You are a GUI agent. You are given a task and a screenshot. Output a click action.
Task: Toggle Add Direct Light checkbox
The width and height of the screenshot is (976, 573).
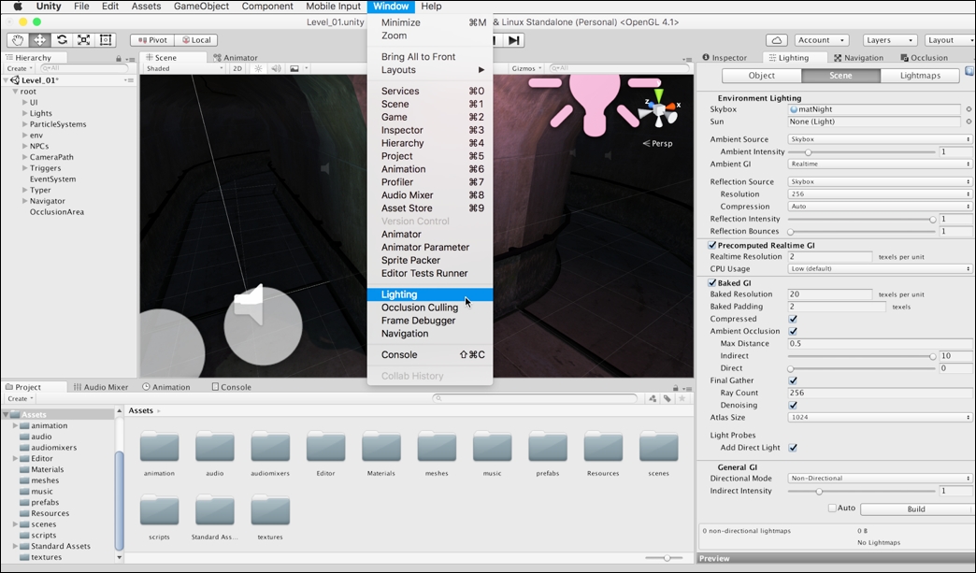(x=793, y=448)
